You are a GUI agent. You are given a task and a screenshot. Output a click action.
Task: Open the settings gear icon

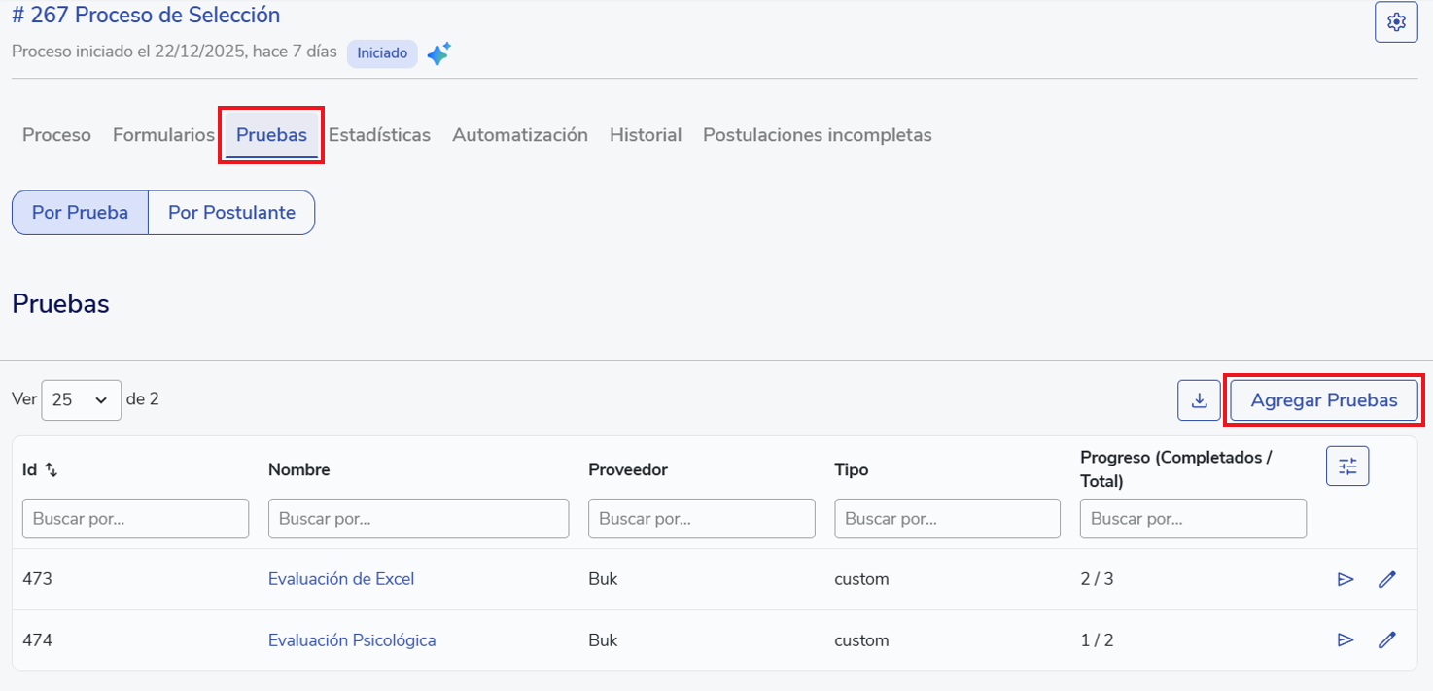1396,22
